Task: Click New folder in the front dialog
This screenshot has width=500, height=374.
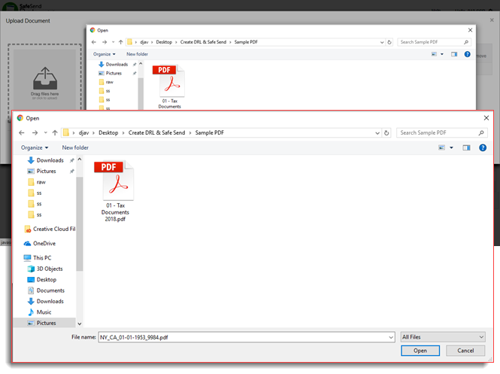Action: coord(75,147)
